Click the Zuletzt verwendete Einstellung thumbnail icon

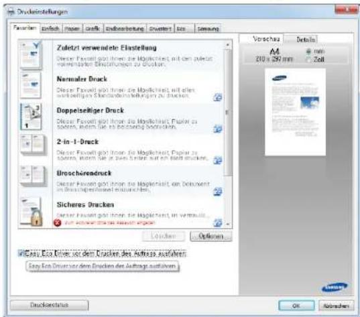tap(31, 55)
